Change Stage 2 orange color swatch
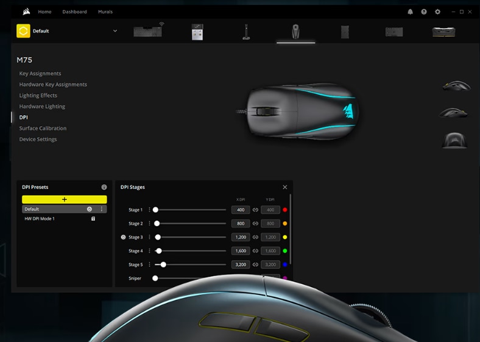The width and height of the screenshot is (480, 342). click(x=285, y=223)
